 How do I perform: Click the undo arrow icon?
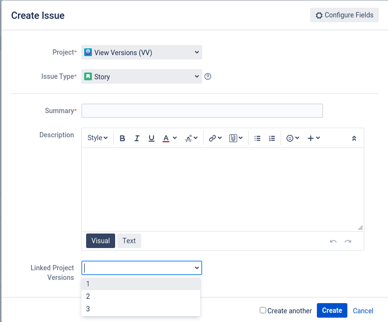point(333,241)
